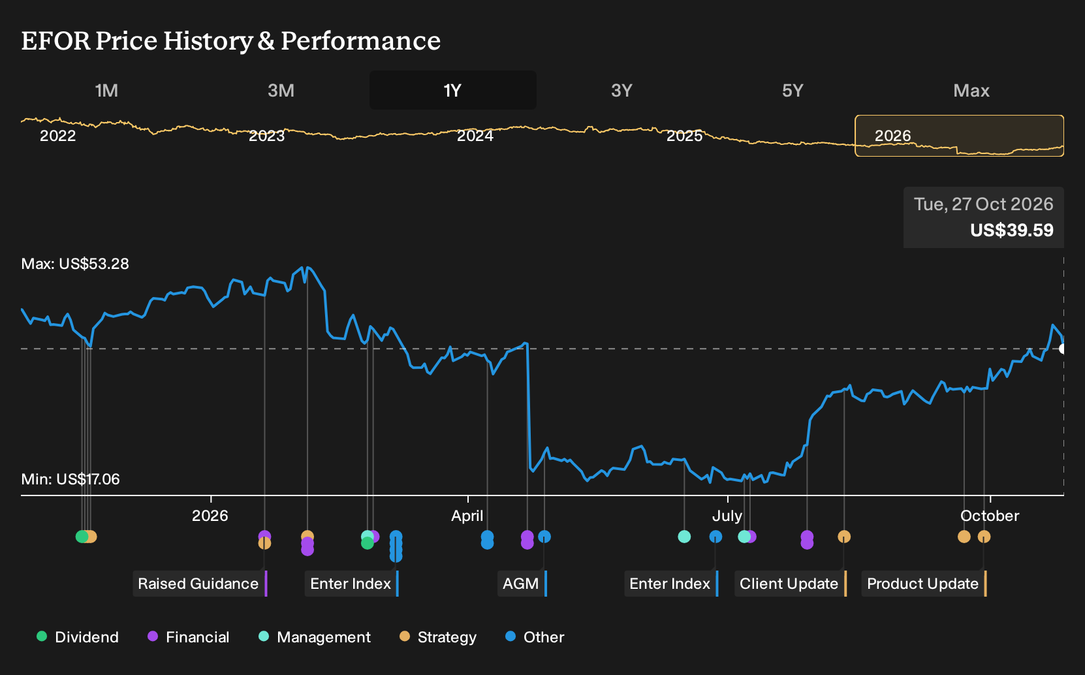
Task: Click the highlighted 2026 range selector in overview chart
Action: pyautogui.click(x=960, y=136)
